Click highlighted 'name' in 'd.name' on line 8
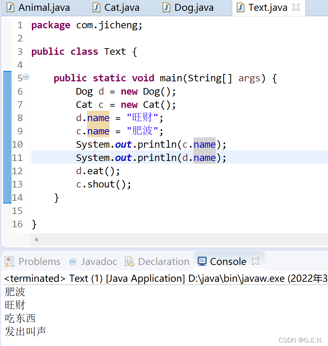This screenshot has width=328, height=346. pyautogui.click(x=98, y=118)
